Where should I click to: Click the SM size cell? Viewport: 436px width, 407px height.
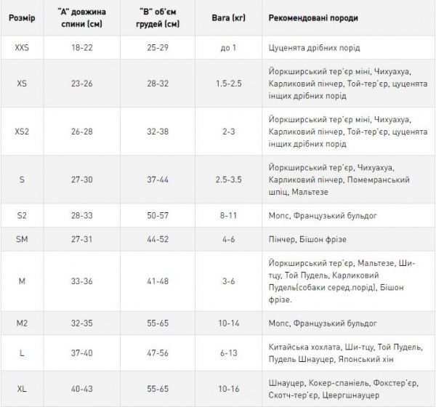[20, 239]
